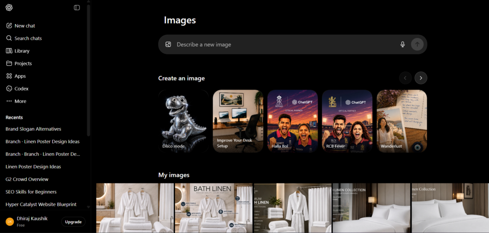
Task: Select the RCB Fever card
Action: 347,122
